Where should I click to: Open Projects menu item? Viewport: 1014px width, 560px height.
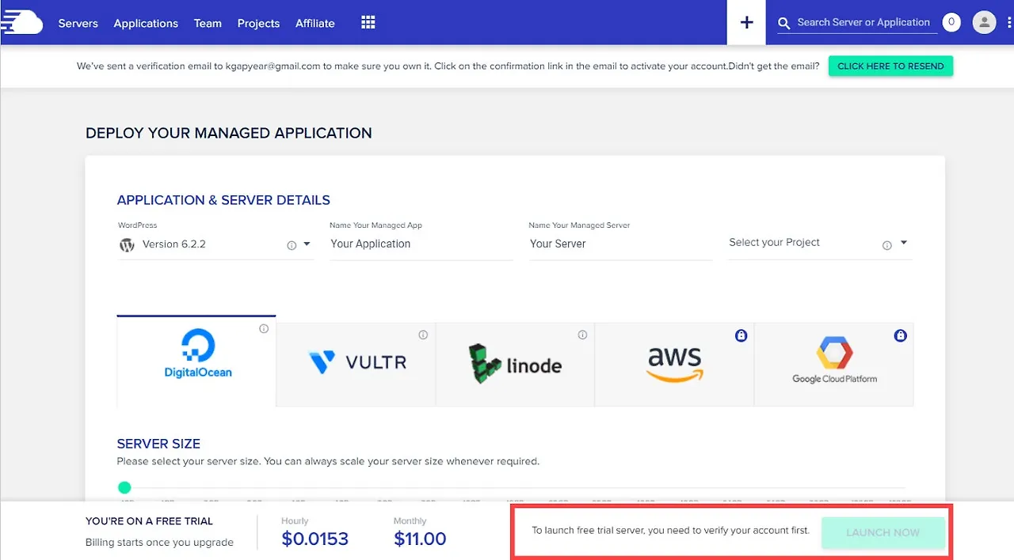point(258,23)
